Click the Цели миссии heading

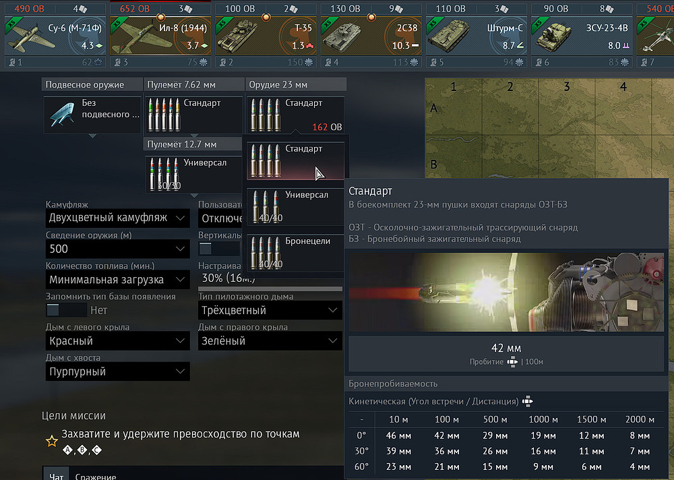(73, 416)
